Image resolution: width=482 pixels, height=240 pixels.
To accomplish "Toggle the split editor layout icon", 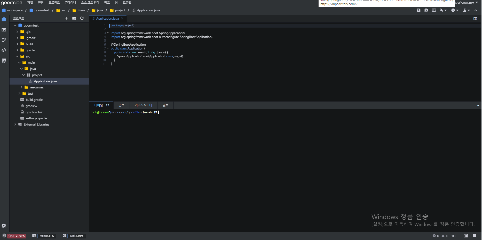I will (x=475, y=19).
